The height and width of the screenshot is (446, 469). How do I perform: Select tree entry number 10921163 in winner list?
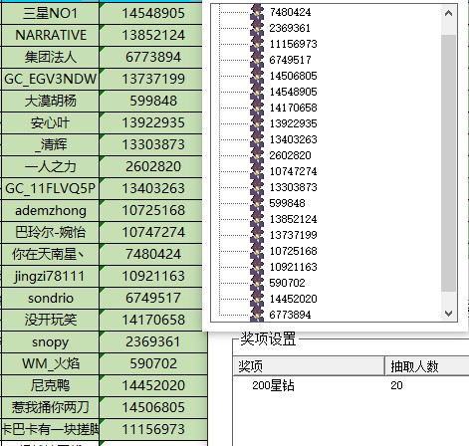pyautogui.click(x=293, y=267)
